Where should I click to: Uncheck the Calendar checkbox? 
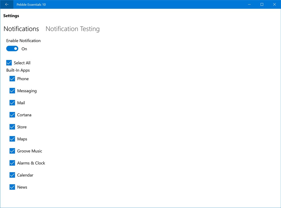point(12,175)
